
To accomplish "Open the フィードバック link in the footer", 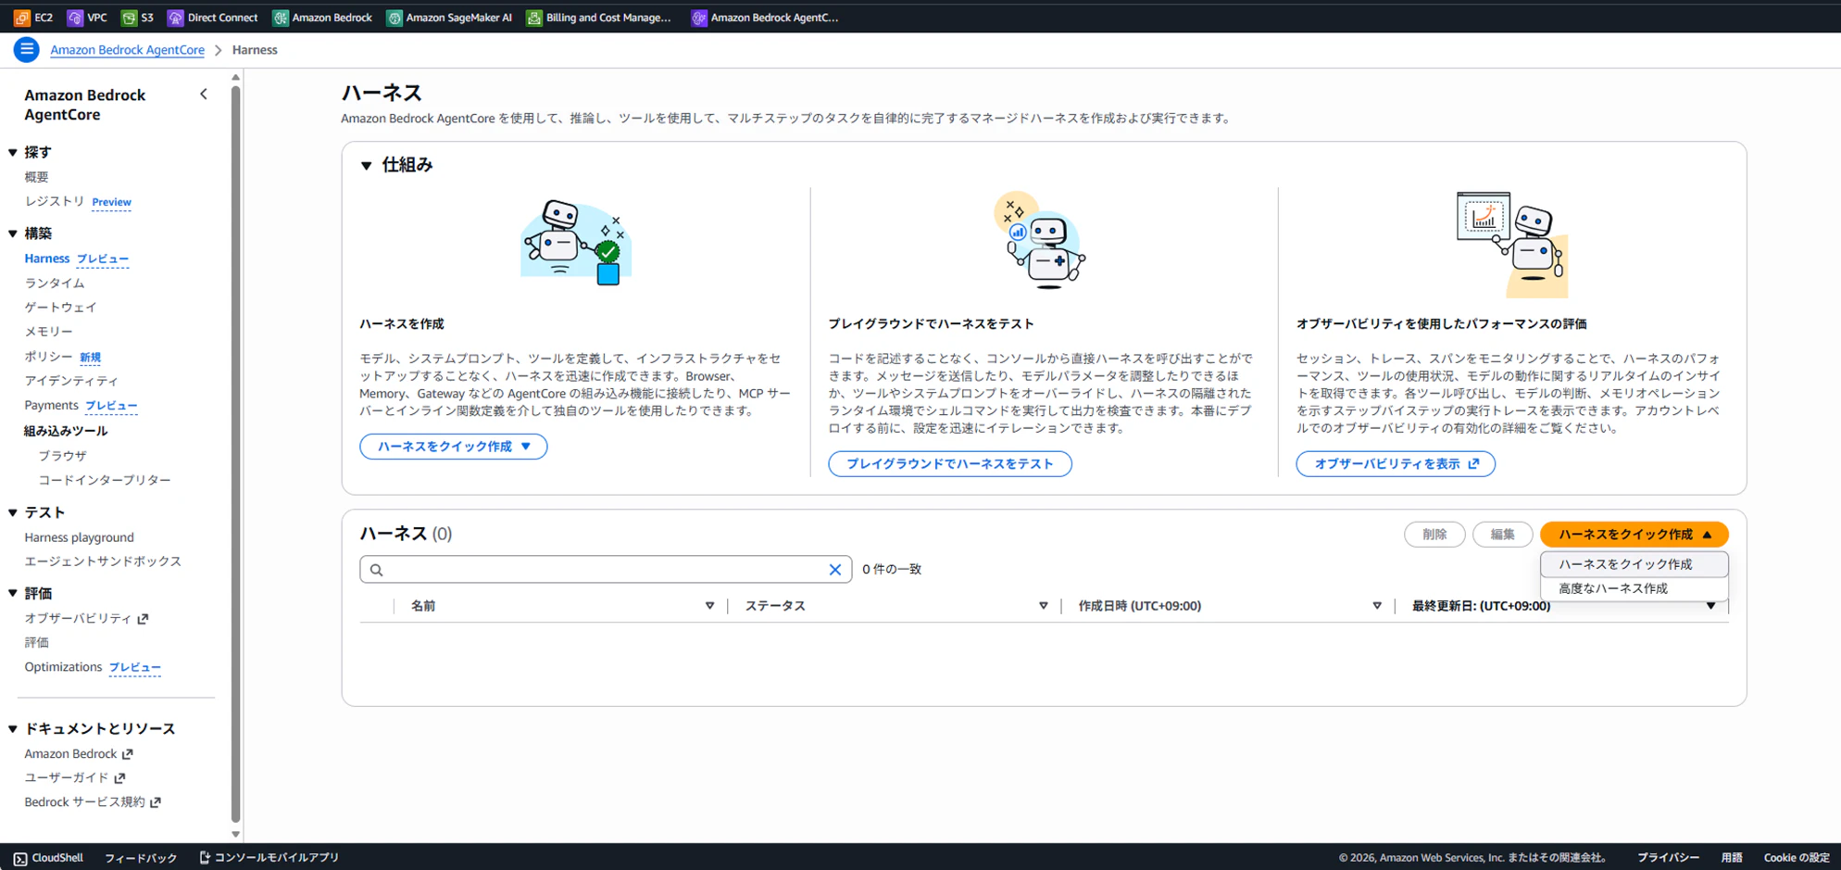I will point(141,858).
